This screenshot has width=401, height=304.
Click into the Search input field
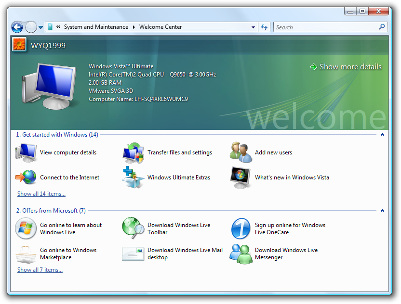[327, 27]
